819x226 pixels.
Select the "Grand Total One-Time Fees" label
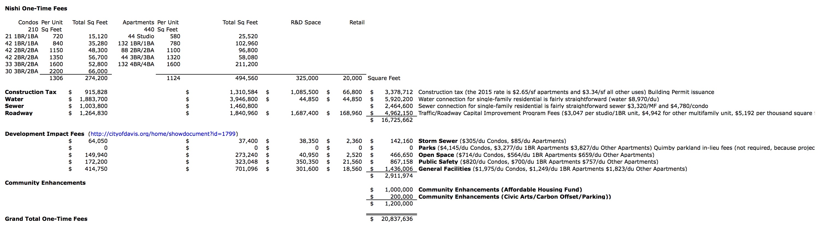(x=46, y=219)
